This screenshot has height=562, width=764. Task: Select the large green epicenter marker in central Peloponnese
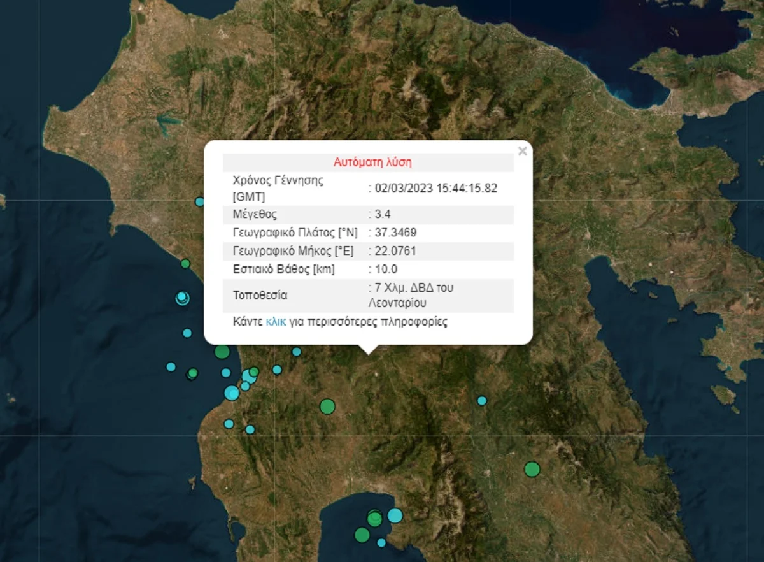click(327, 405)
